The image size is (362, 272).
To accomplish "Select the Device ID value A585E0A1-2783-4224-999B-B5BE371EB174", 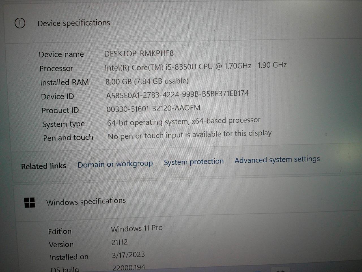I will (x=177, y=94).
